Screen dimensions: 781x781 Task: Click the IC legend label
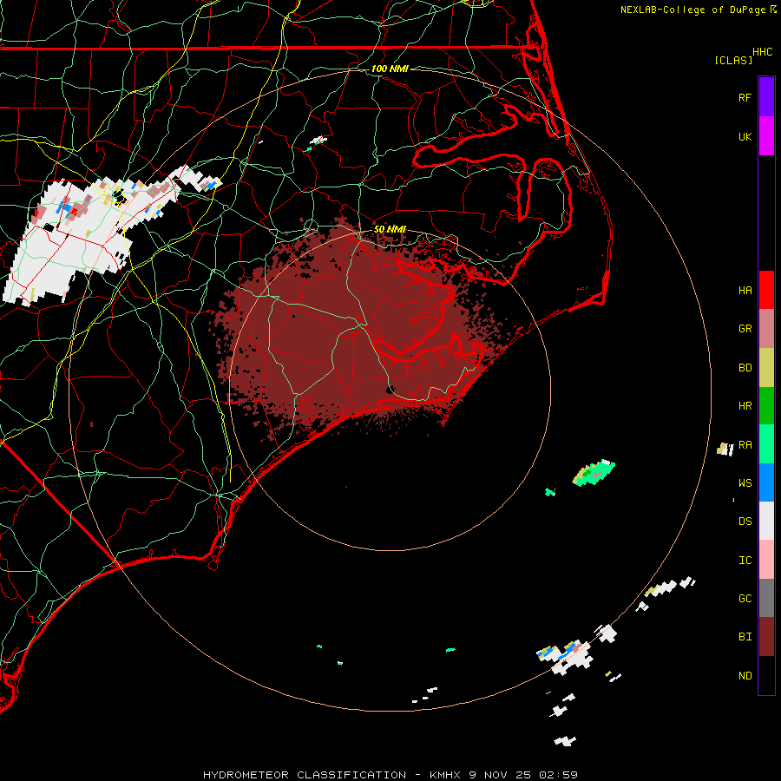coord(745,561)
